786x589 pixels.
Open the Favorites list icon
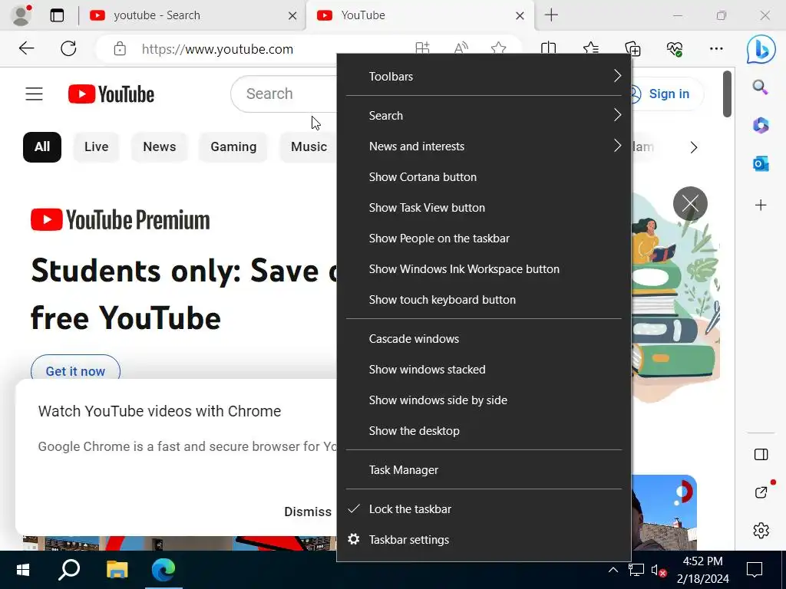pos(591,48)
